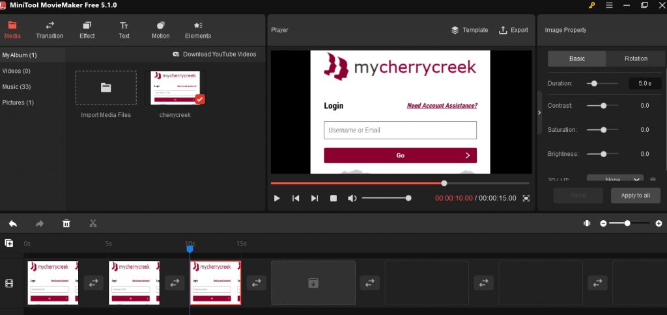Click the zoom to fit timeline icon

(587, 223)
